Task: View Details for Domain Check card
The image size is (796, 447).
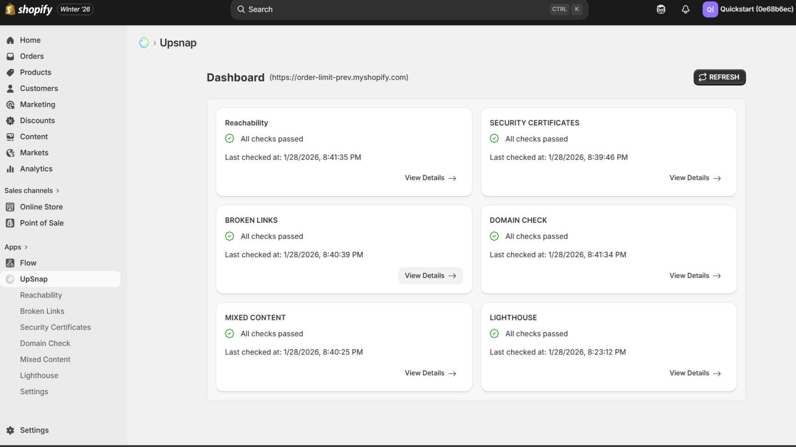Action: tap(695, 276)
